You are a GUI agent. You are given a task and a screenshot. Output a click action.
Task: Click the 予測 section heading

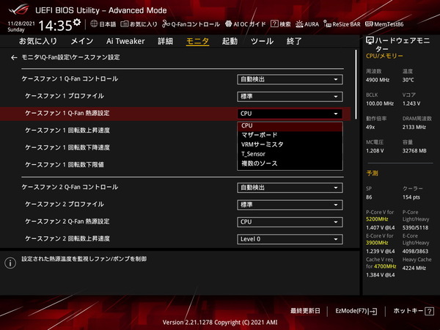[x=372, y=173]
